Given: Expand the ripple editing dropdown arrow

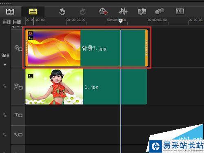Looking at the screenshot, I should tap(5, 64).
